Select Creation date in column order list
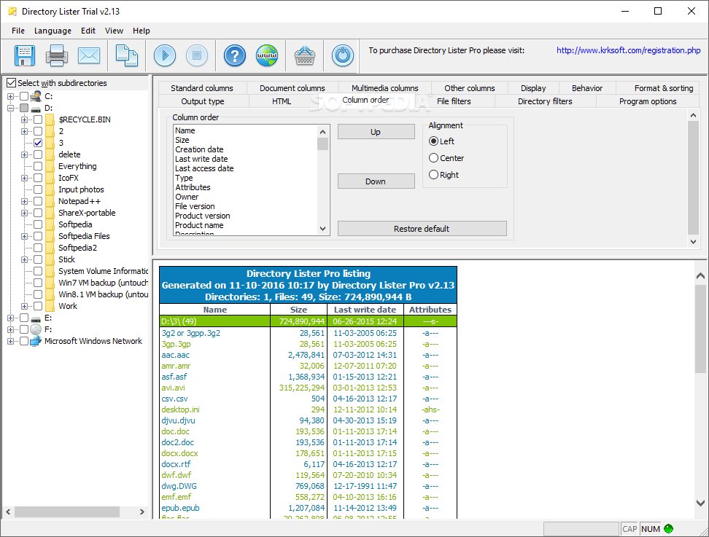The width and height of the screenshot is (709, 537). pyautogui.click(x=199, y=149)
